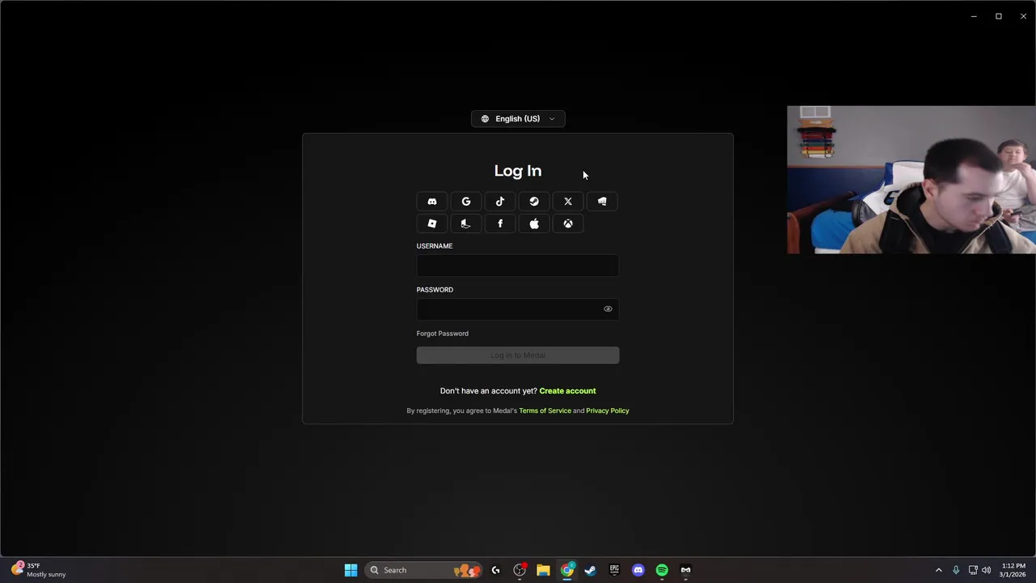Log in via the Roblox icon
1036x583 pixels.
[x=432, y=223]
